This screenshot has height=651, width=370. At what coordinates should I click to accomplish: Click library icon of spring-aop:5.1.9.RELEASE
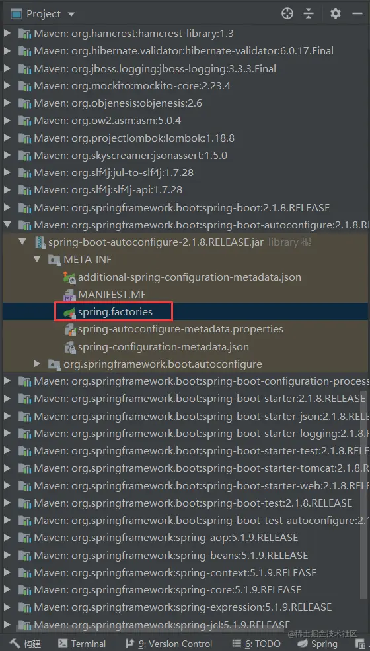(25, 538)
